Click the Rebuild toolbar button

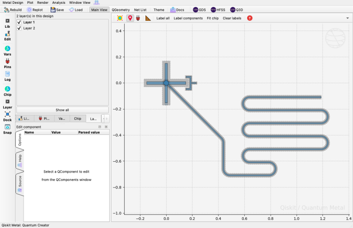pos(13,10)
